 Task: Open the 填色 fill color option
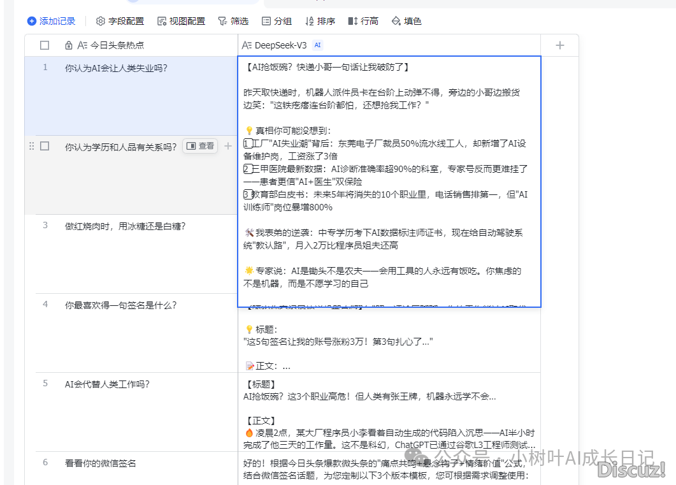tap(406, 21)
